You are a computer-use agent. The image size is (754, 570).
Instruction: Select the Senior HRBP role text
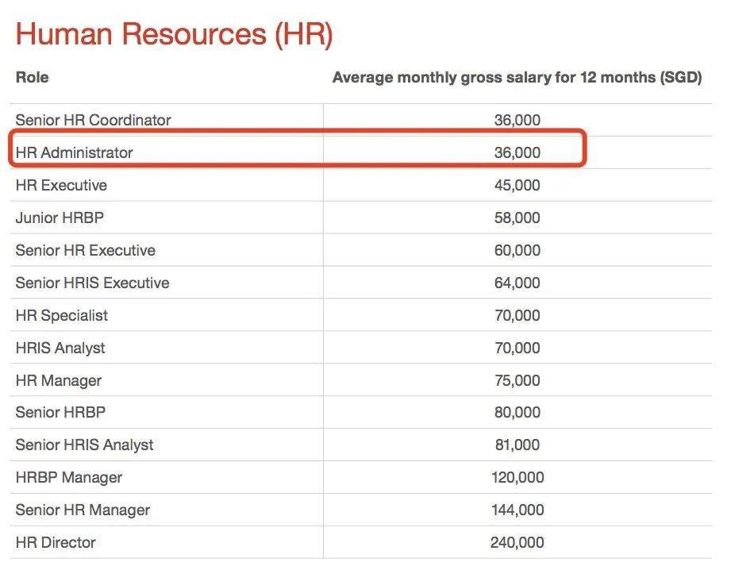click(60, 412)
